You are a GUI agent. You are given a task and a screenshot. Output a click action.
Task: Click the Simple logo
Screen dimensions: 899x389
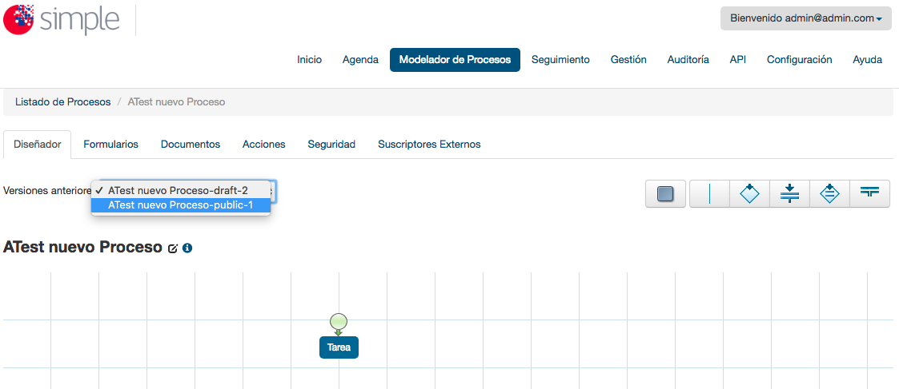pyautogui.click(x=62, y=19)
